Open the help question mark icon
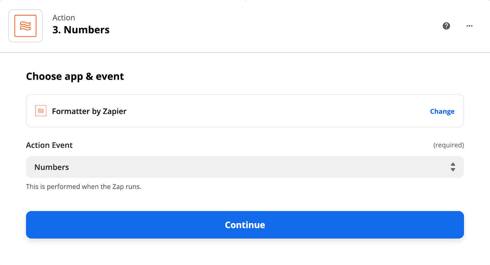490x265 pixels. pyautogui.click(x=446, y=26)
